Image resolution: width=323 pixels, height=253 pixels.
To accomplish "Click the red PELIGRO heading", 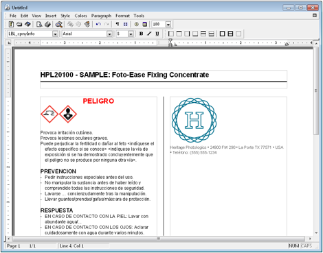I will 98,101.
